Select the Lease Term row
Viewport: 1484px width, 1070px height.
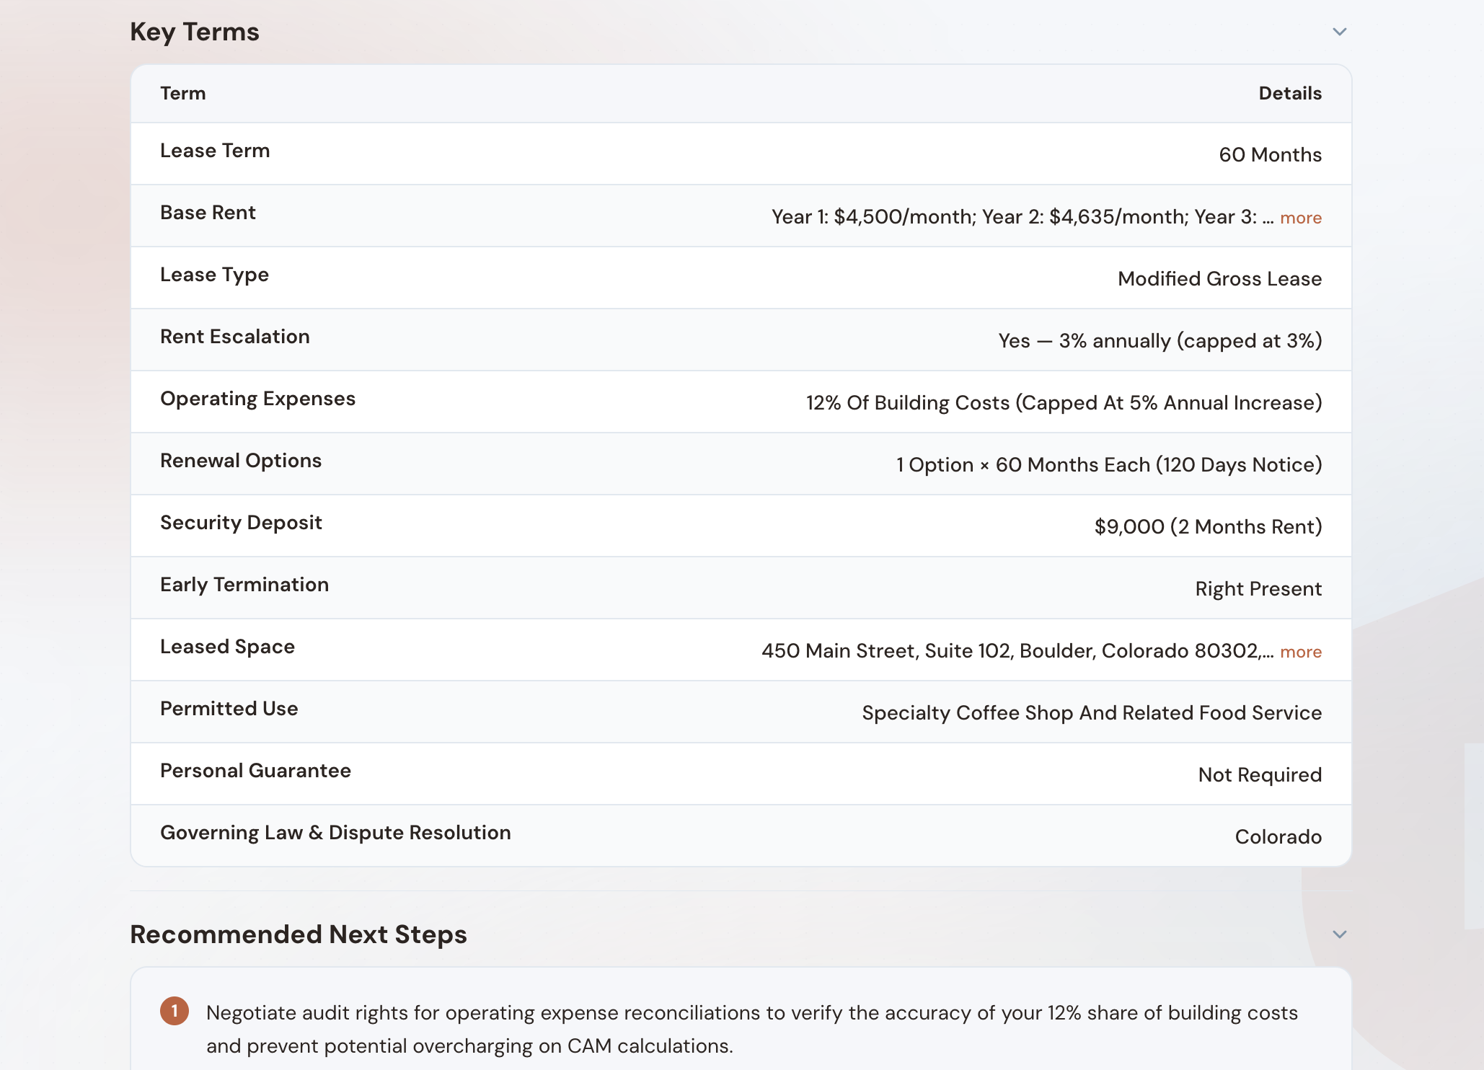(x=215, y=151)
